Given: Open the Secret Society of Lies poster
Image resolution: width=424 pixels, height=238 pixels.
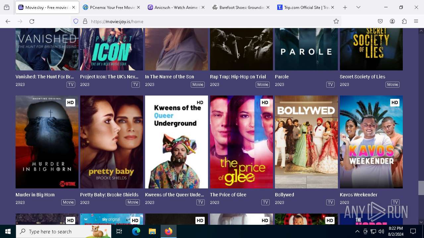Looking at the screenshot, I should tap(371, 49).
